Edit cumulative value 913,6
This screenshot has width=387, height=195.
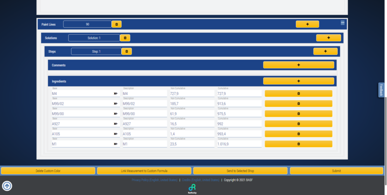coord(239,104)
